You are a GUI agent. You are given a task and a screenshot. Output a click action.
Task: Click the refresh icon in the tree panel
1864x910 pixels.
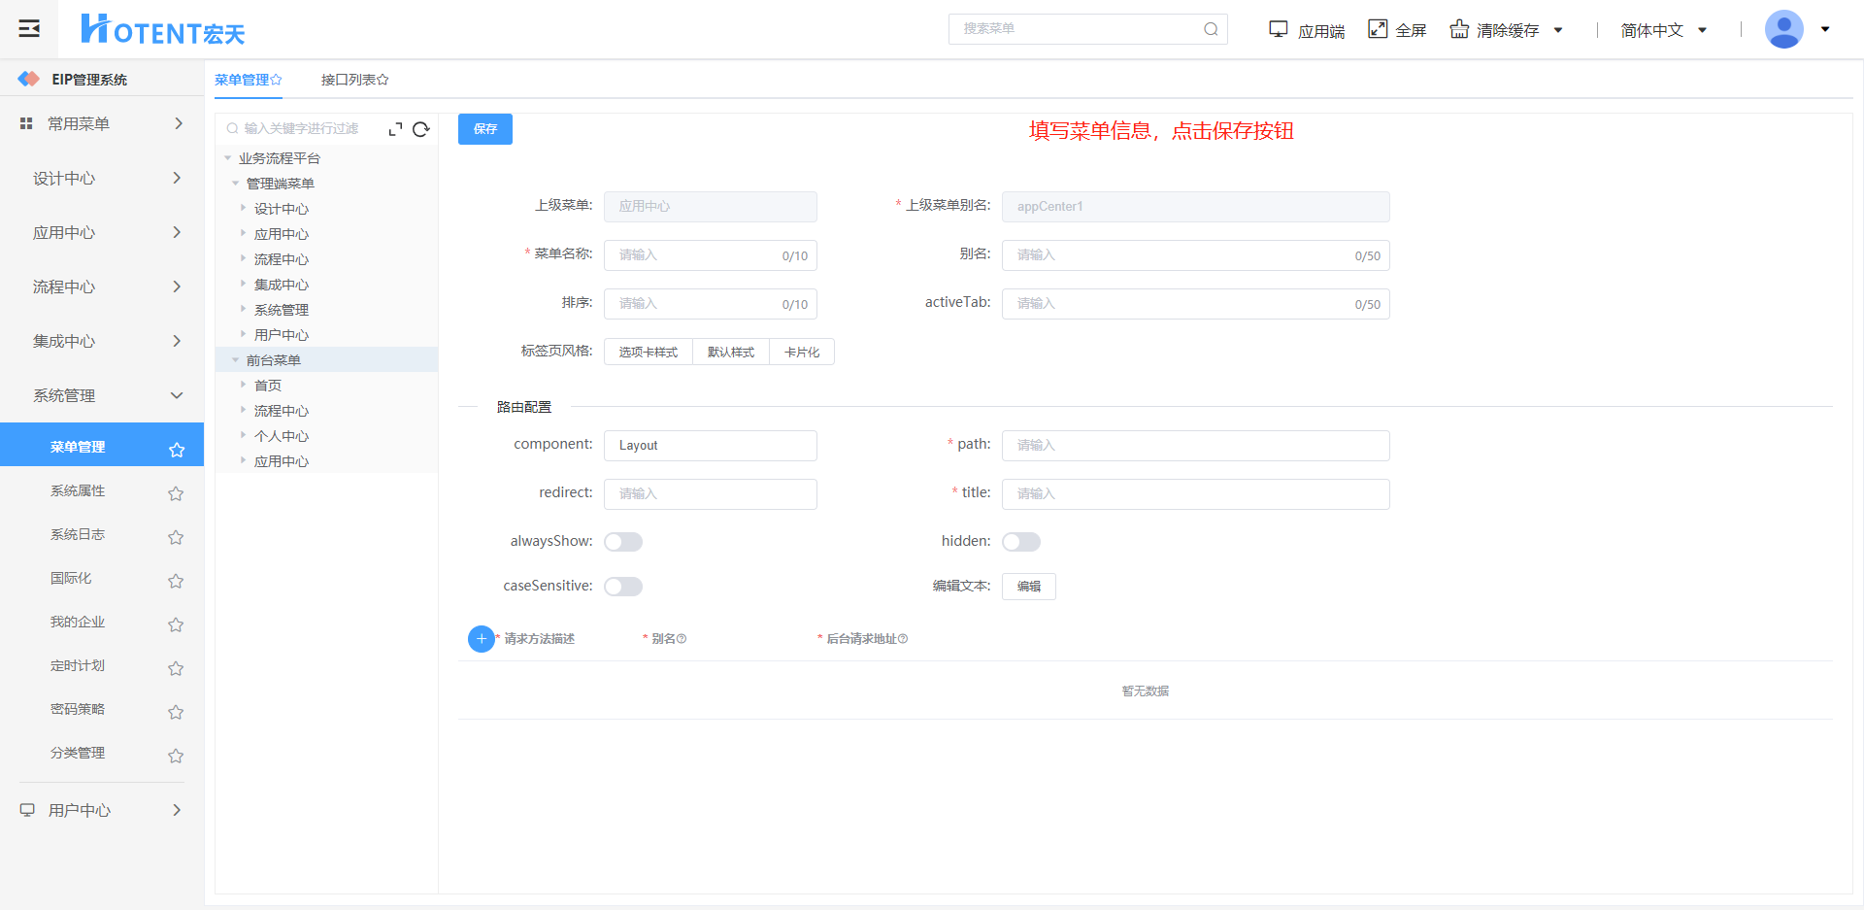click(x=420, y=129)
